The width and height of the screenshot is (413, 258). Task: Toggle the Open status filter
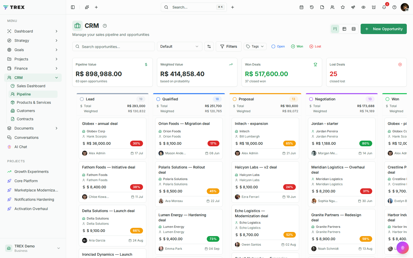click(278, 46)
